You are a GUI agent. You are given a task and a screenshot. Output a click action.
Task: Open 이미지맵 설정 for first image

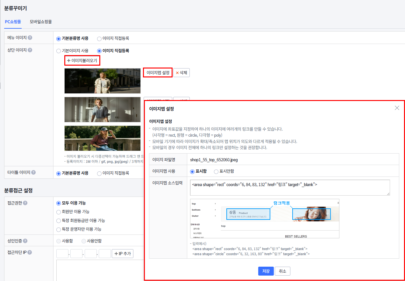[x=158, y=73]
